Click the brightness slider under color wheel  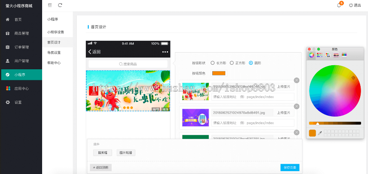point(335,123)
